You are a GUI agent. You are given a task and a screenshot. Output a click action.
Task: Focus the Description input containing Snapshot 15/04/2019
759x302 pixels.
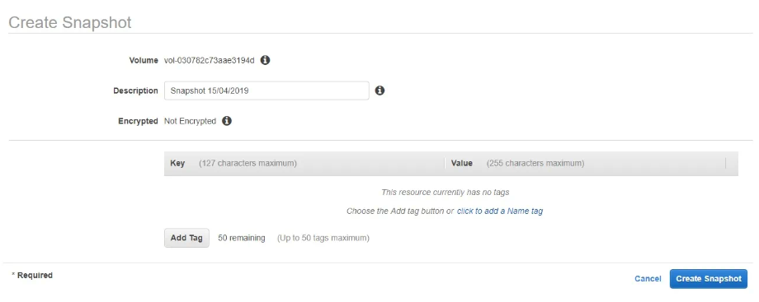pos(266,91)
